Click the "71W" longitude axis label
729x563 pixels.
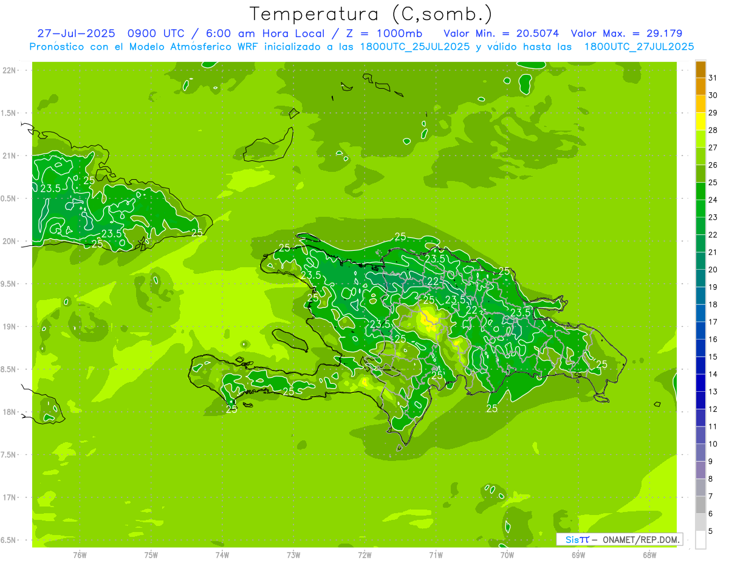point(436,554)
